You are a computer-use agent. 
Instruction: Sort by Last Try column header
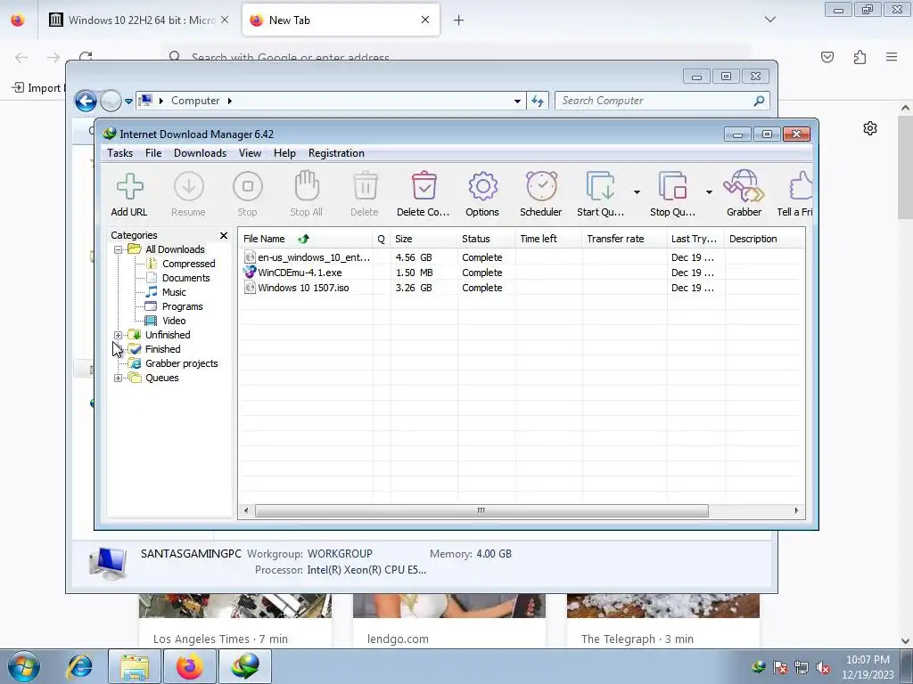click(x=695, y=239)
